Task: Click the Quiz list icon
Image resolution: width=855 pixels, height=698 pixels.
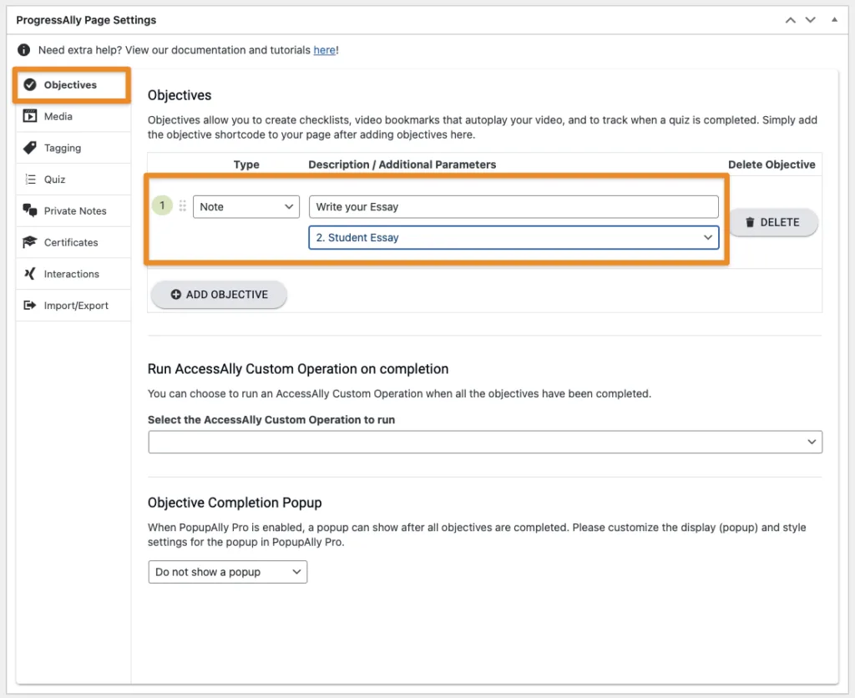Action: pyautogui.click(x=30, y=180)
